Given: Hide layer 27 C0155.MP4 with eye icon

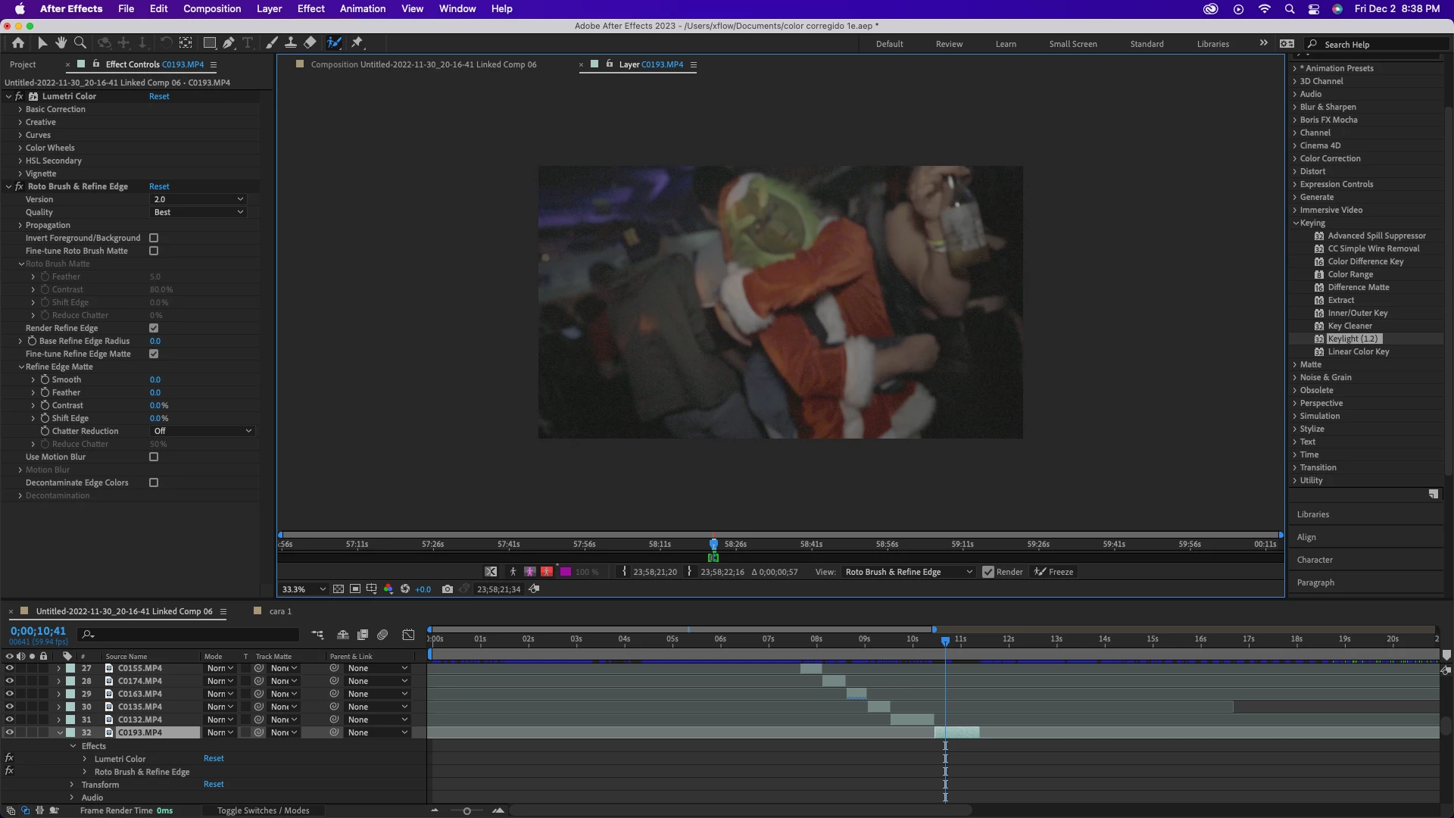Looking at the screenshot, I should (x=9, y=668).
